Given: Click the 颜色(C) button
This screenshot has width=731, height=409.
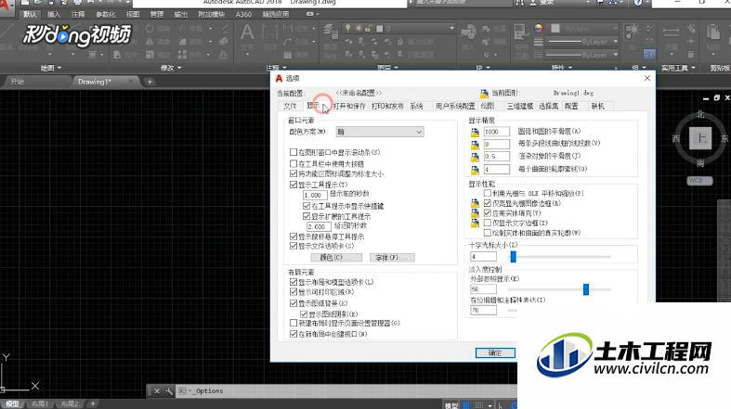Looking at the screenshot, I should click(x=336, y=257).
